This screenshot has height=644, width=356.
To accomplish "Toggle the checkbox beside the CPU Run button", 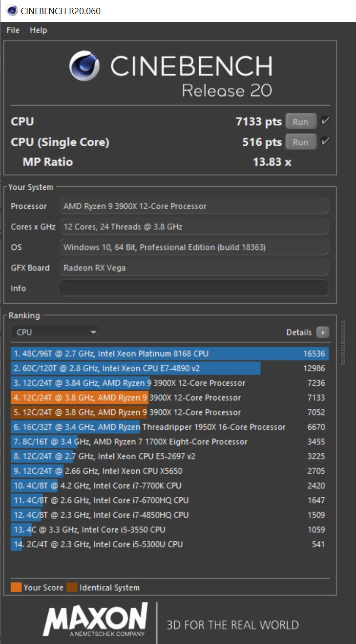I will [x=326, y=121].
